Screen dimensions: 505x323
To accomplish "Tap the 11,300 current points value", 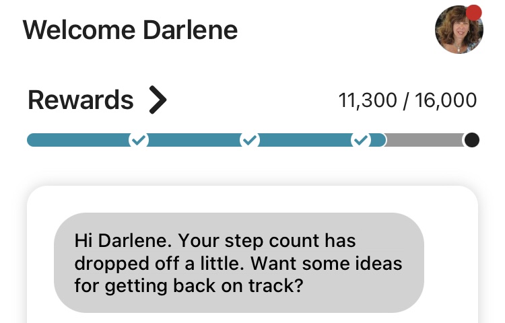I will pyautogui.click(x=367, y=101).
